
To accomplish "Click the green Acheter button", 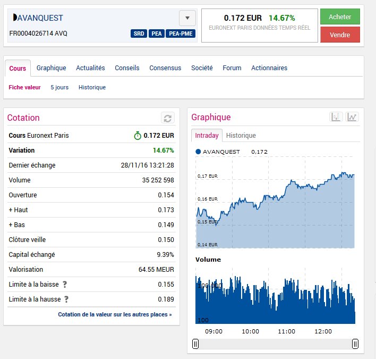I will (340, 16).
